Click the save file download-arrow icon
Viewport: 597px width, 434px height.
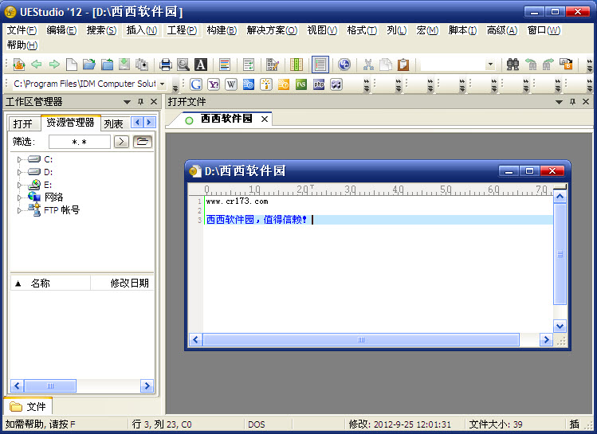coord(124,65)
